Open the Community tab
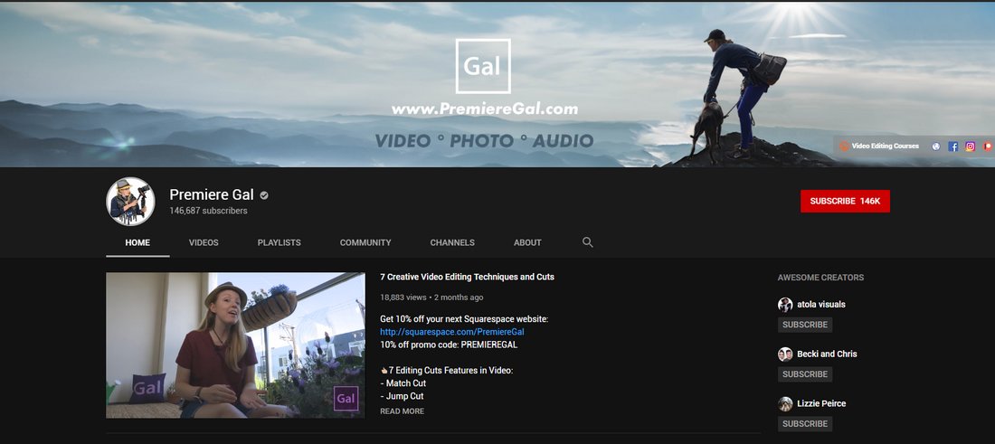995x444 pixels. coord(365,242)
